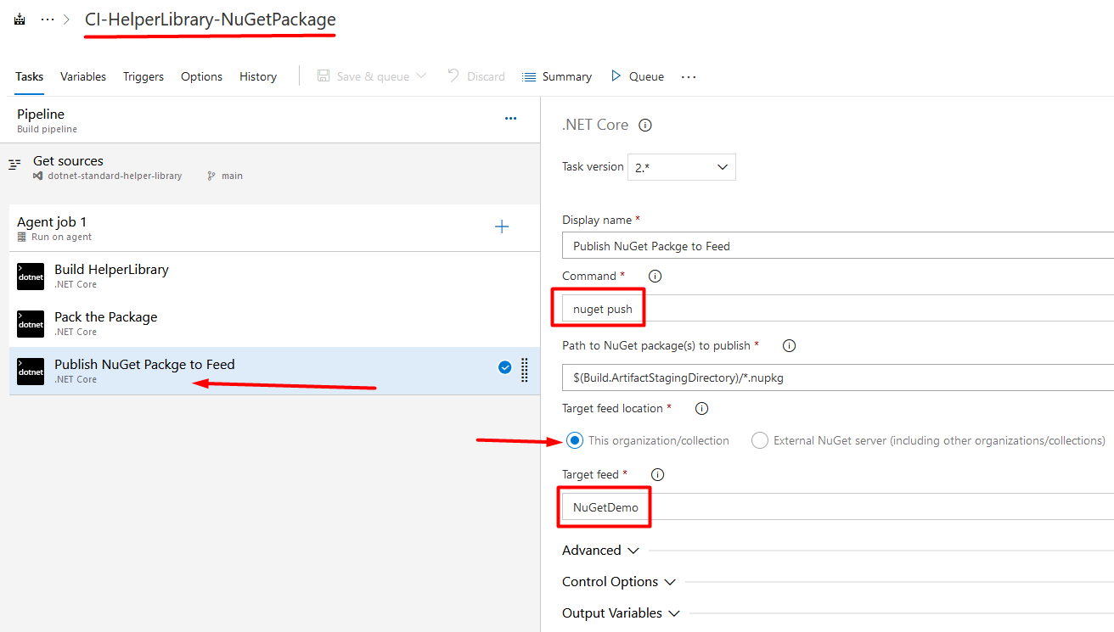
Task: Open the Triggers tab
Action: tap(143, 76)
